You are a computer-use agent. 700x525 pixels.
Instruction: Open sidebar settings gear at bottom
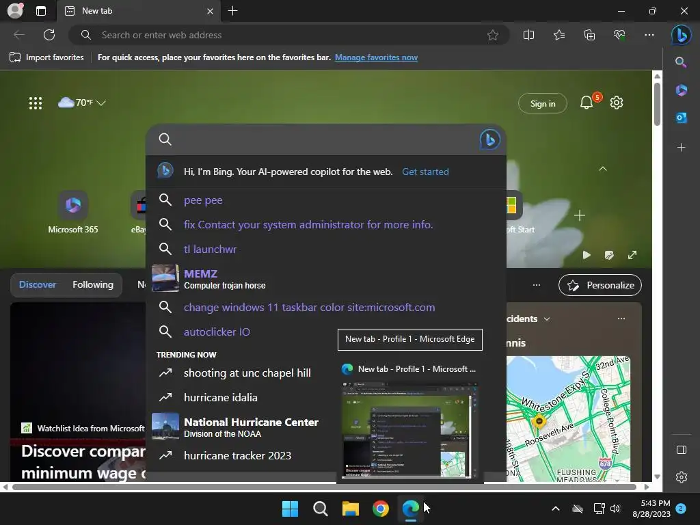pos(682,477)
